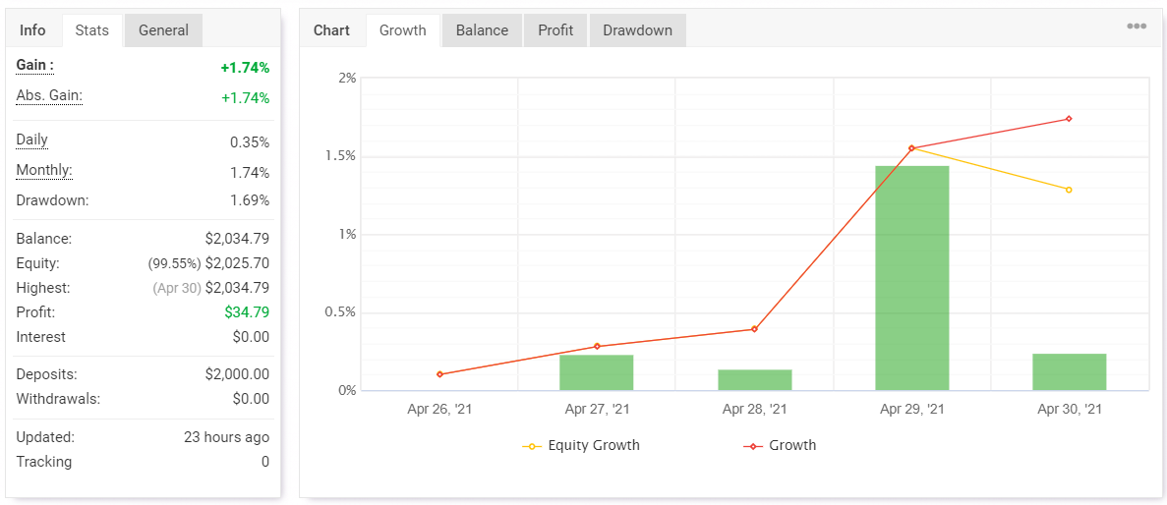
Task: Show the Profit chart tab
Action: [555, 30]
